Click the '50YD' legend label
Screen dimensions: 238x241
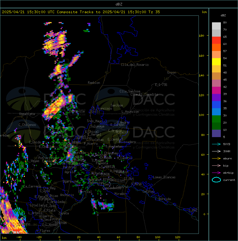pos(227,144)
